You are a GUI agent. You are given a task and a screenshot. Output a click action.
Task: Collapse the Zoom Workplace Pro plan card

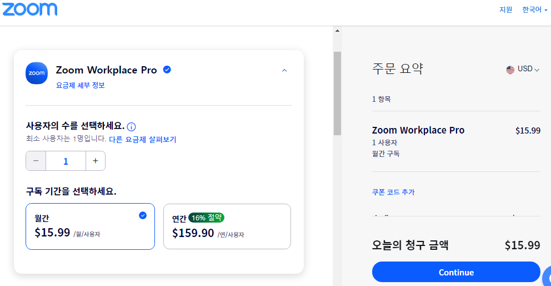point(284,71)
